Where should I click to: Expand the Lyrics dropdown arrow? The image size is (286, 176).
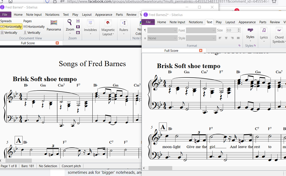click(x=264, y=41)
